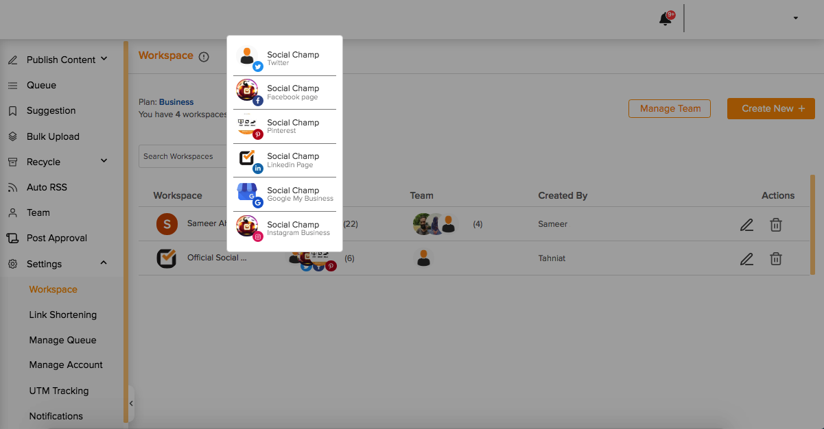The width and height of the screenshot is (824, 429).
Task: Click inside the Search Workspaces field
Action: pyautogui.click(x=182, y=156)
